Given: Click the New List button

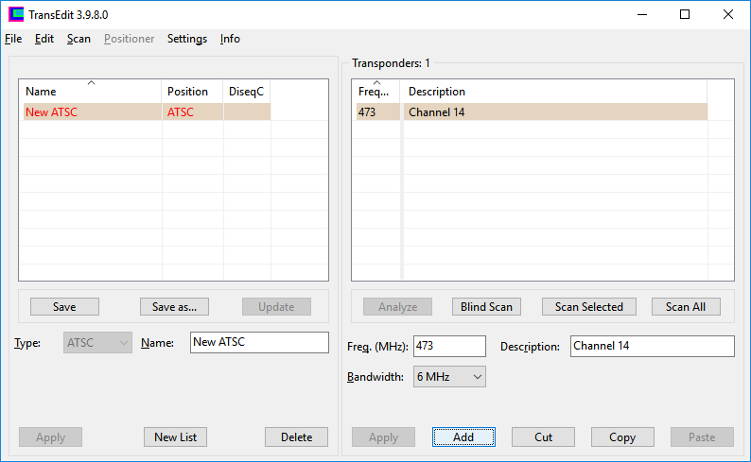Looking at the screenshot, I should 175,436.
